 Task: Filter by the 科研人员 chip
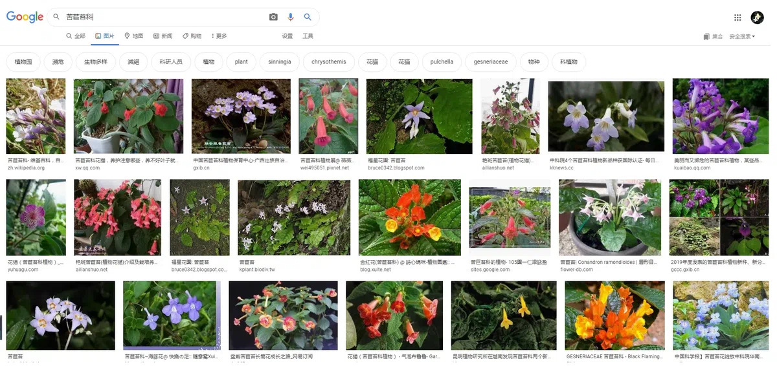(171, 62)
